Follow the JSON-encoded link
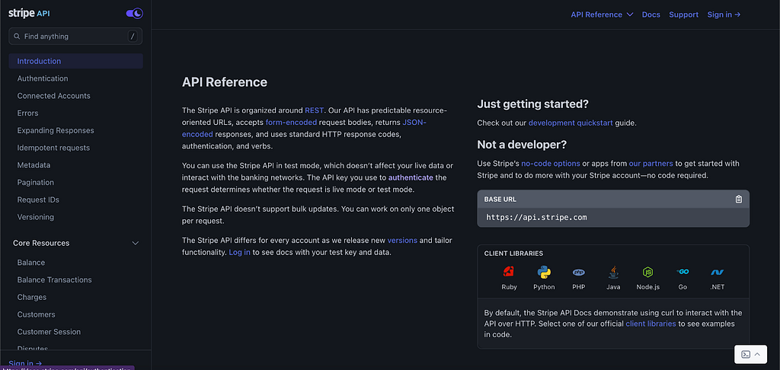Screen dimensions: 780x370 point(414,123)
